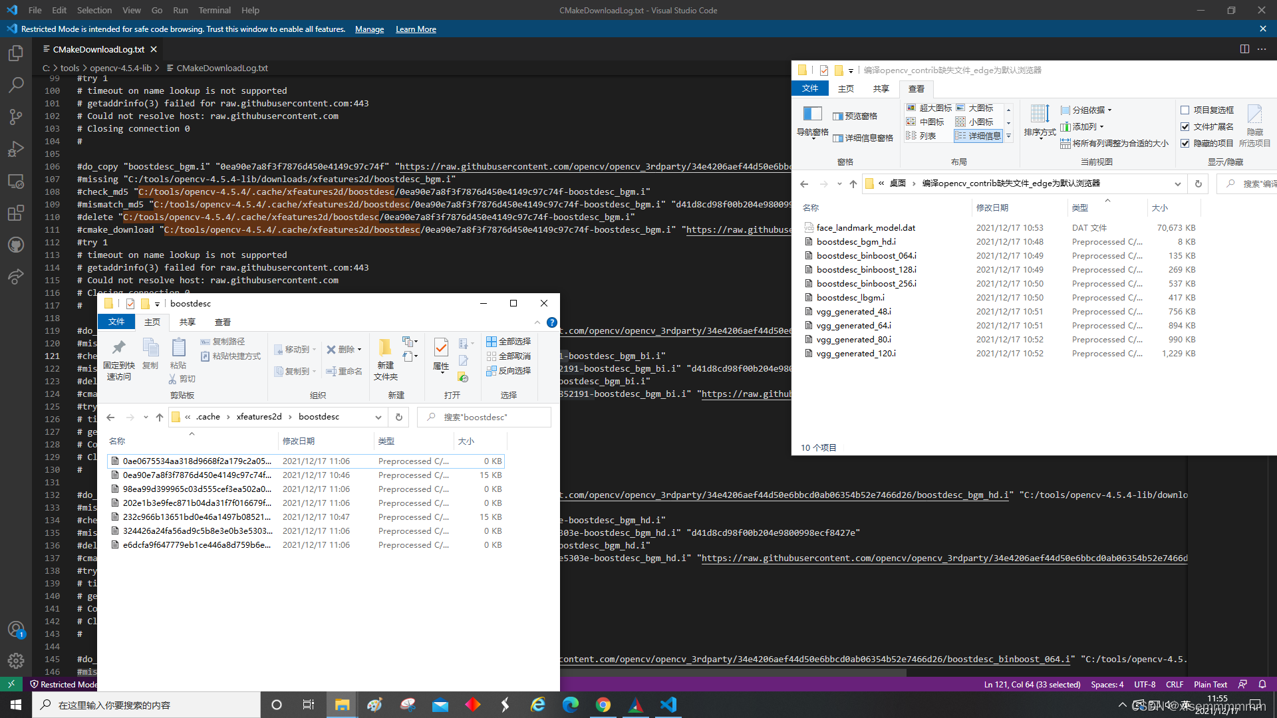The width and height of the screenshot is (1277, 718).
Task: Collapse the boostdesc window ribbon
Action: coord(537,322)
